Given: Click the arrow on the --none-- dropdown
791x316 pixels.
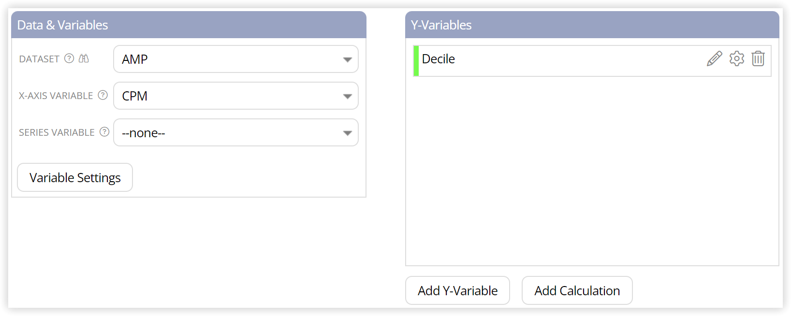Looking at the screenshot, I should [x=347, y=133].
